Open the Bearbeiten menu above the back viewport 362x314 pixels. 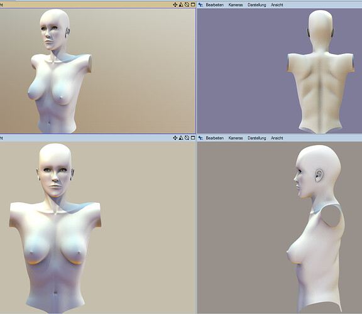tap(215, 4)
